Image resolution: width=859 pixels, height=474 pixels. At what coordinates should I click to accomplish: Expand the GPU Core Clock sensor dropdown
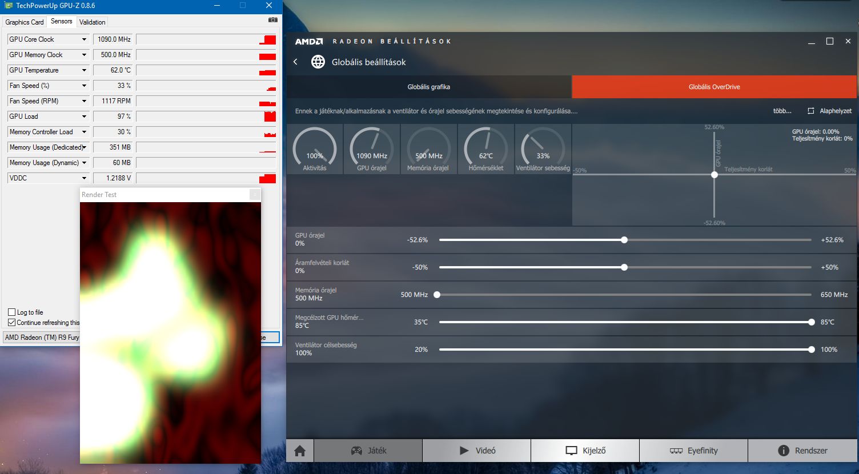(84, 39)
